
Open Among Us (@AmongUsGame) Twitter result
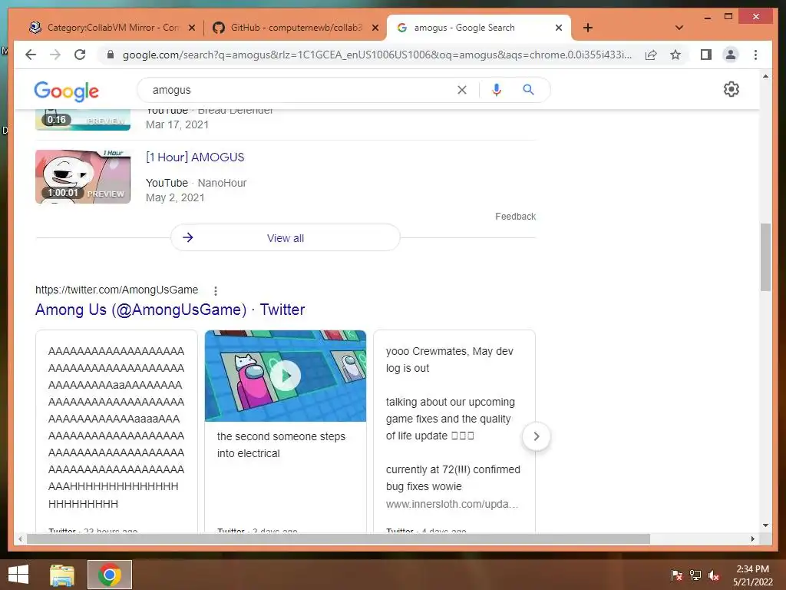coord(170,310)
